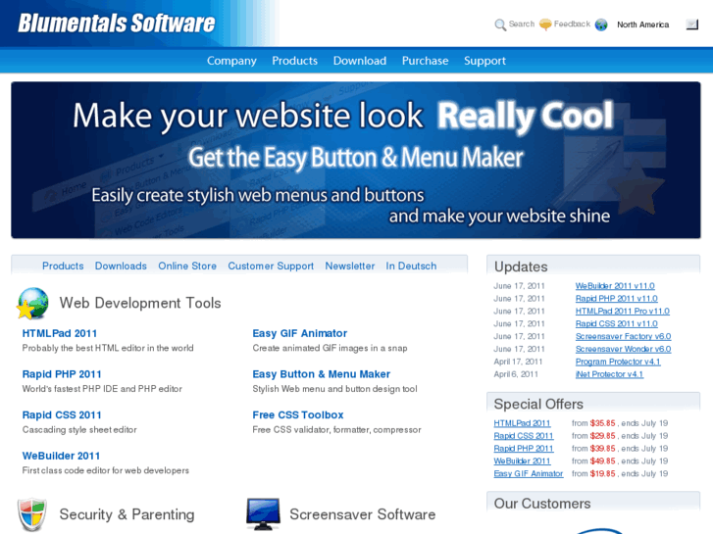The width and height of the screenshot is (713, 534).
Task: Open the Purchase menu
Action: pyautogui.click(x=426, y=61)
